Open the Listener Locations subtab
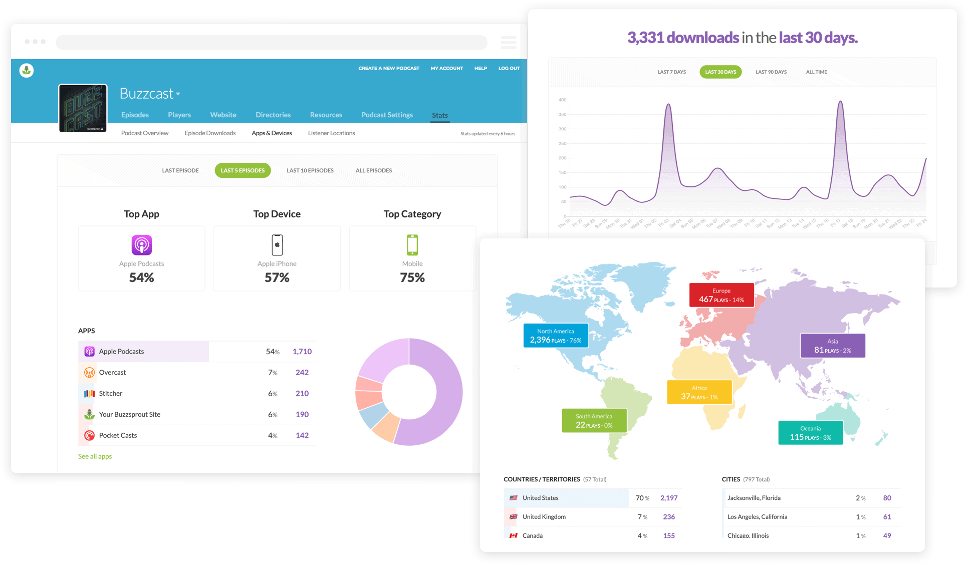Screen dimensions: 968x565 [331, 133]
